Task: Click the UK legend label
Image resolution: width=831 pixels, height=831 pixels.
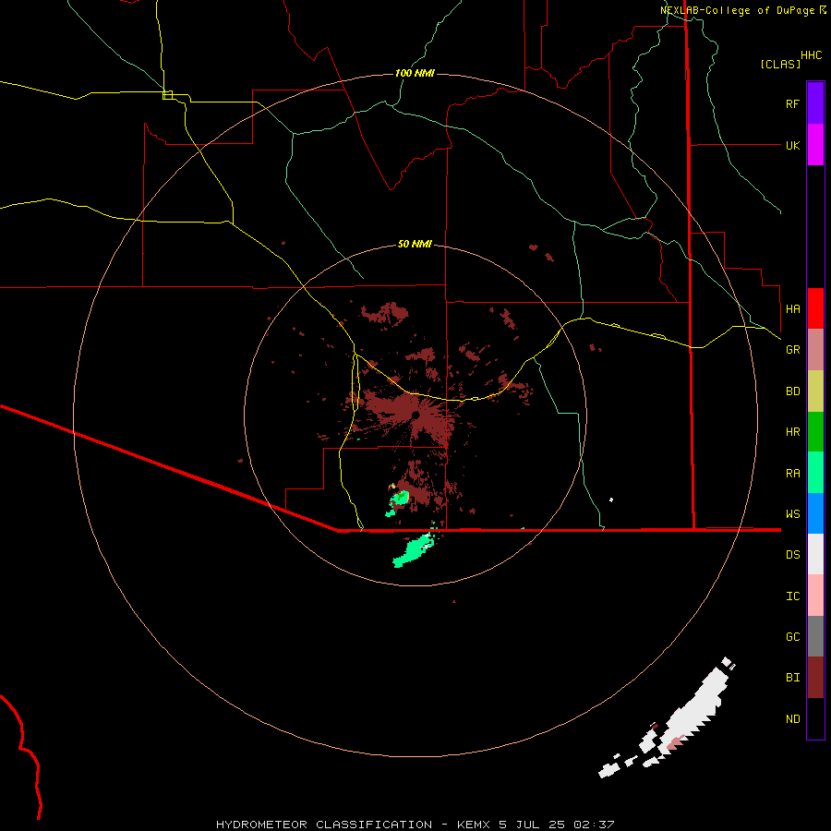Action: (x=792, y=145)
